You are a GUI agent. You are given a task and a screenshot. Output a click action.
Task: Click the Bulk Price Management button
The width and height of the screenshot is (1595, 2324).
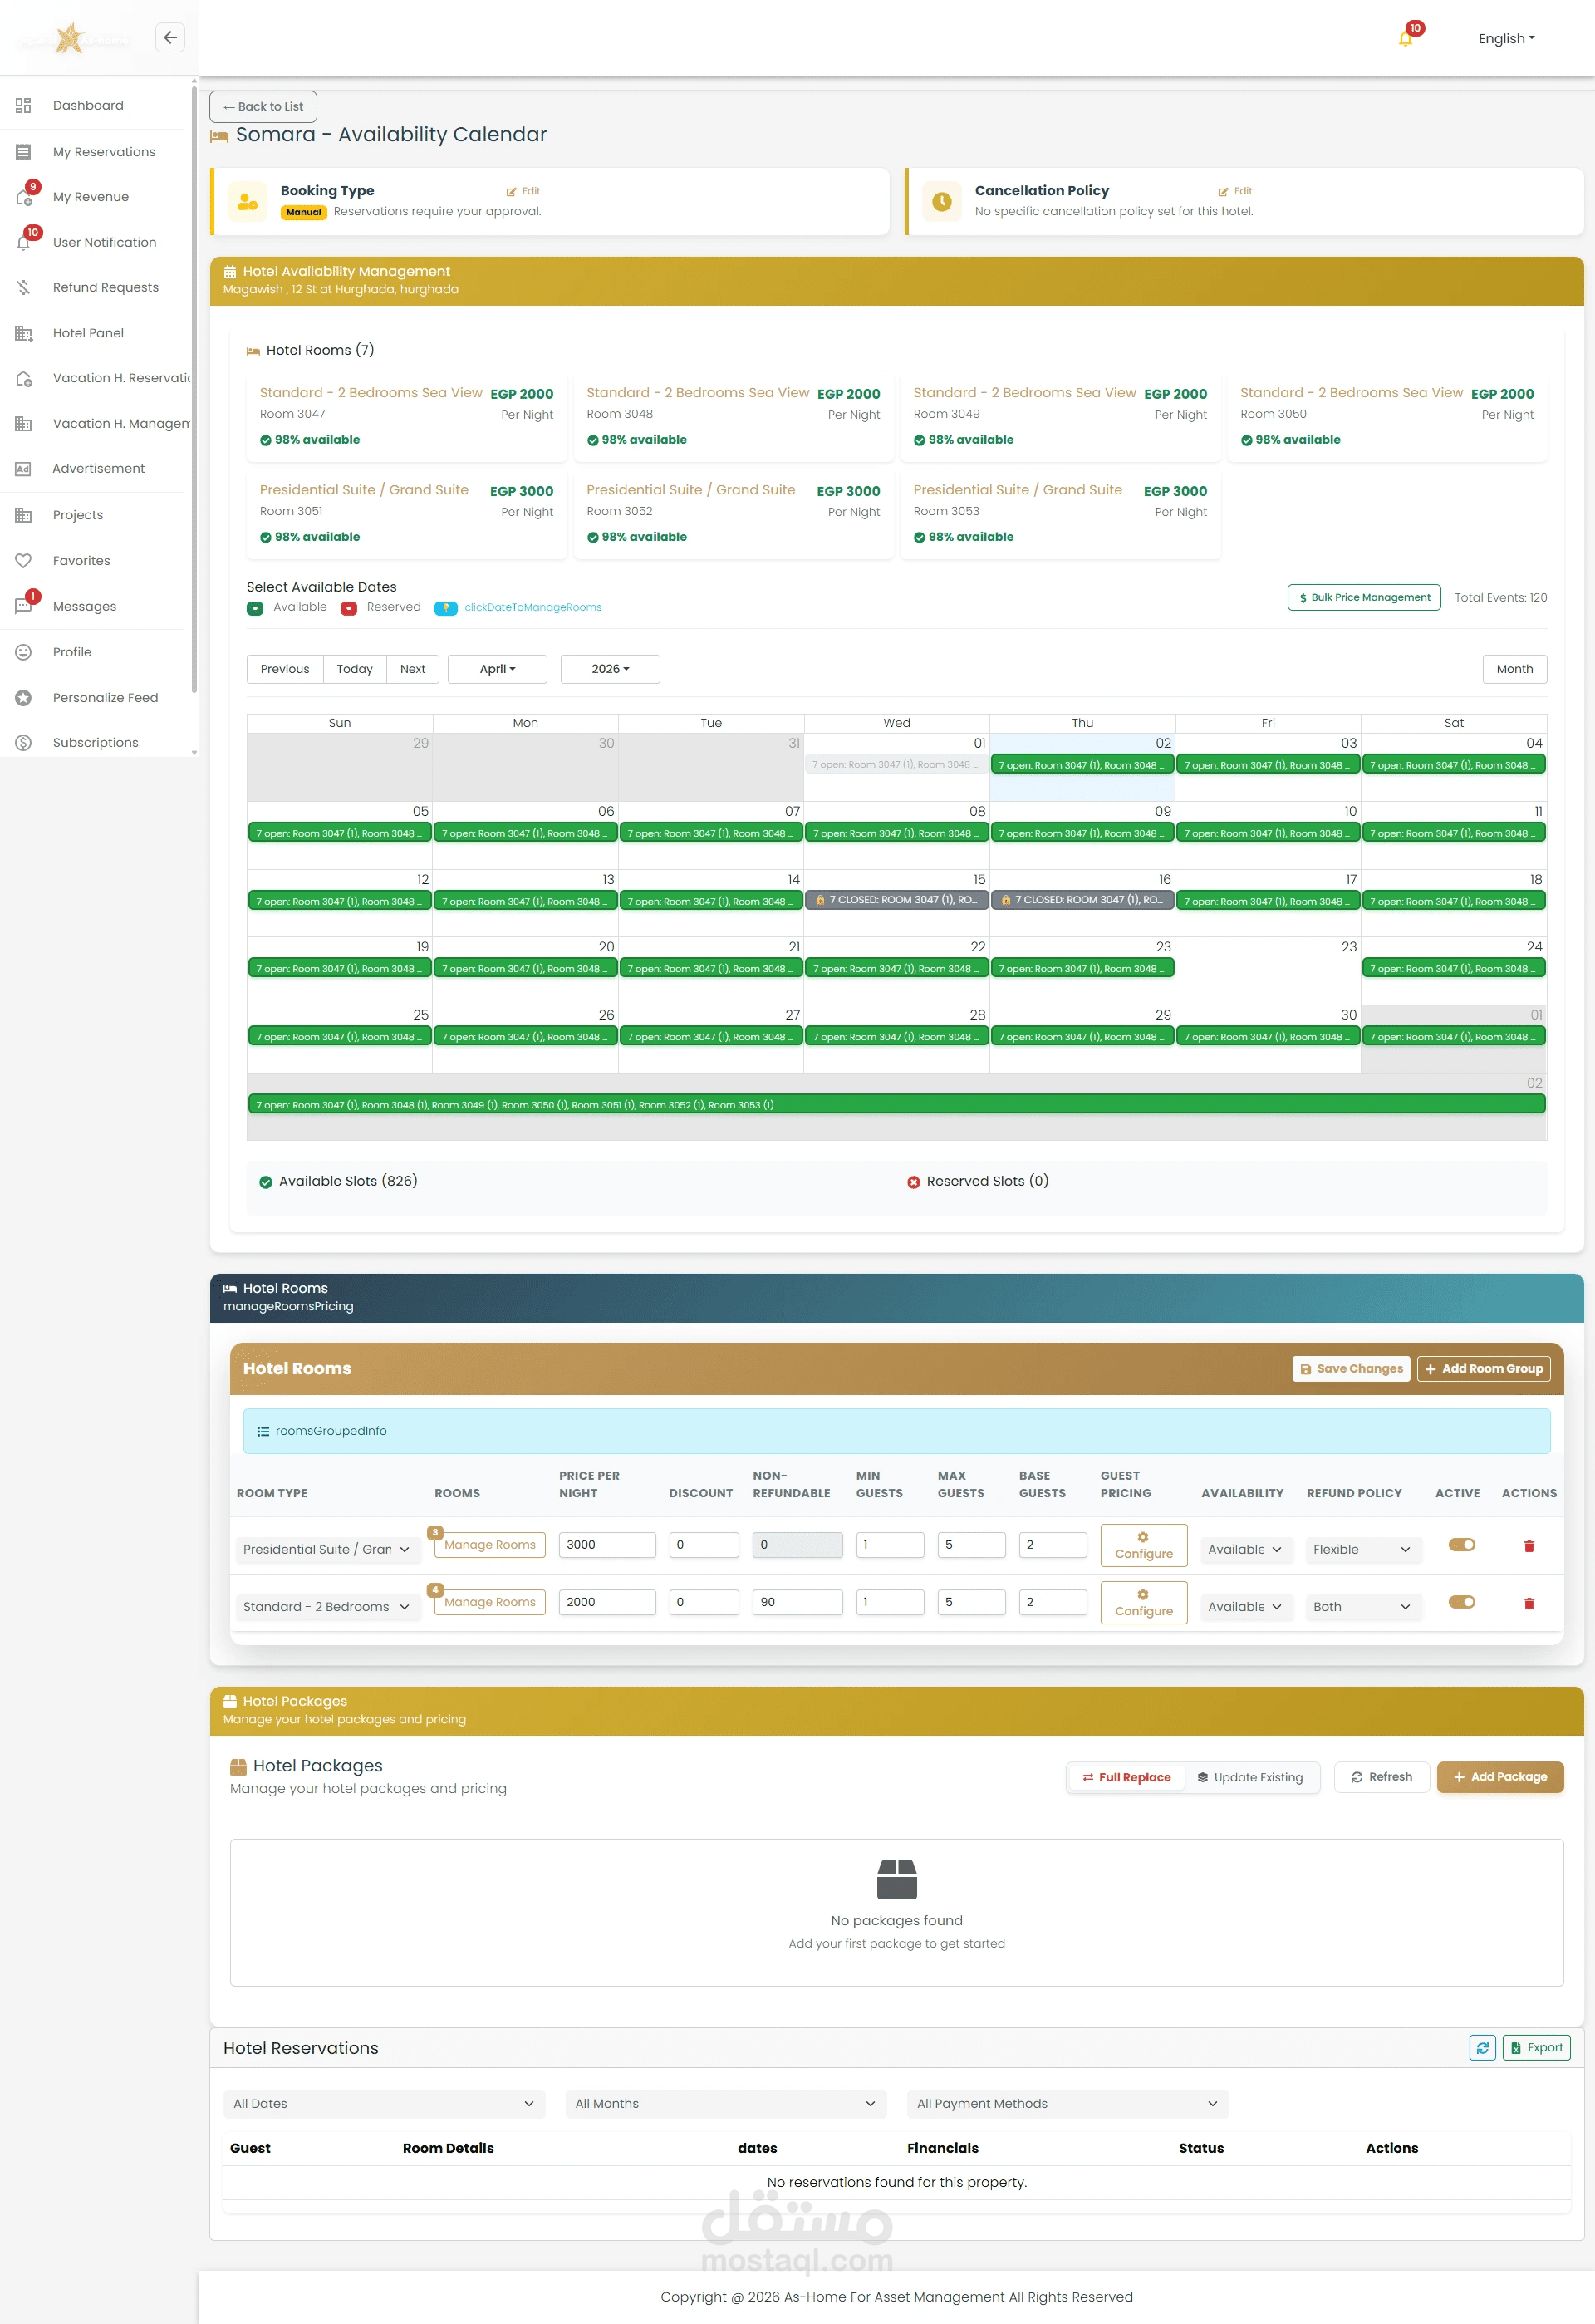tap(1363, 597)
